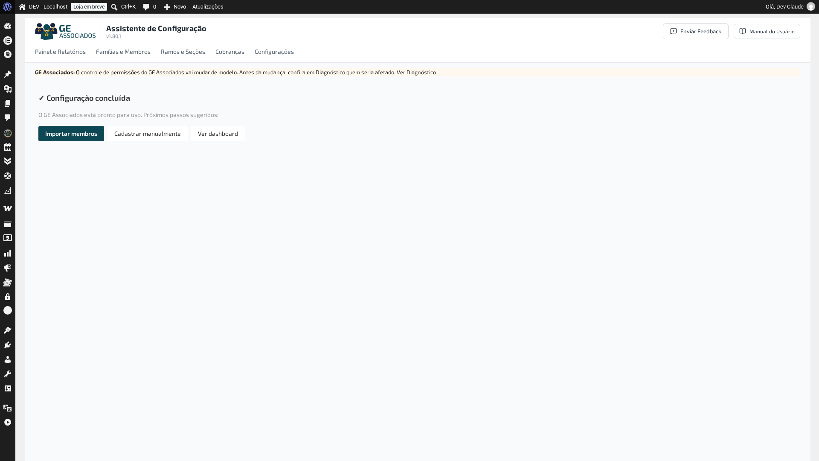This screenshot has height=461, width=819.
Task: Open the Famílias e Membros tab
Action: 123,52
